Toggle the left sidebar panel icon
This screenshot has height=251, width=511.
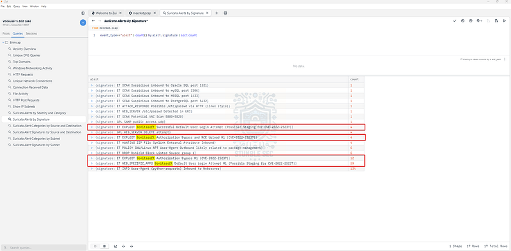(83, 13)
